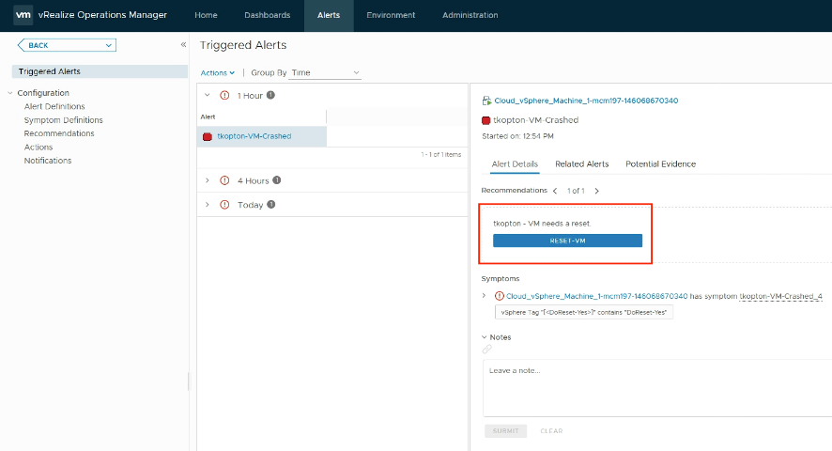The image size is (832, 451).
Task: Go to next recommendation arrow
Action: coord(596,191)
